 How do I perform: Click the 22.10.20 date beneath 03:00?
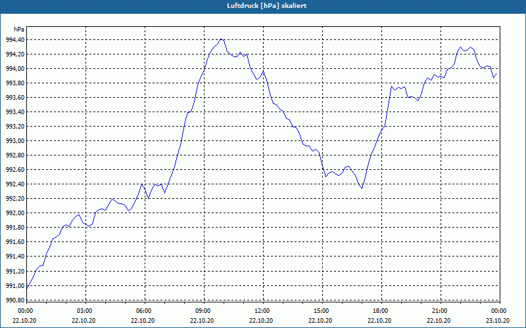pos(84,320)
